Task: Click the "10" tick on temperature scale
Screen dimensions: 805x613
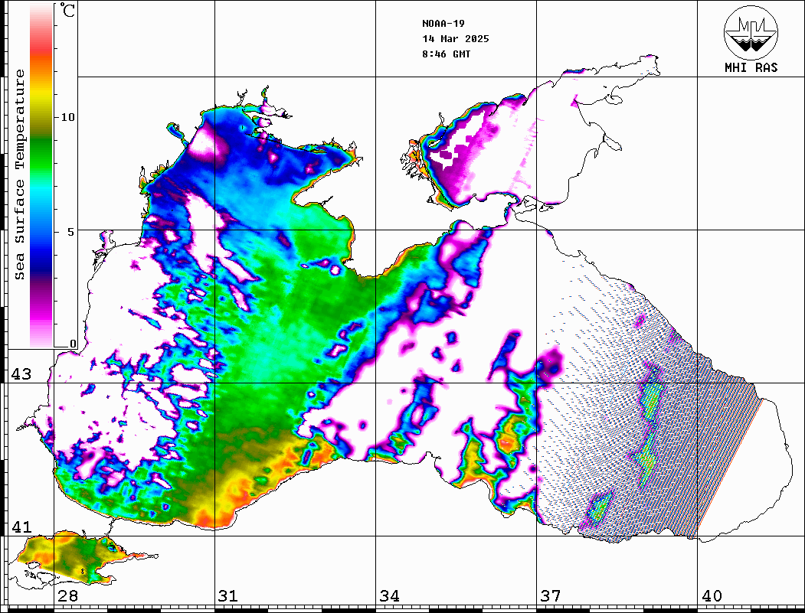Action: [x=67, y=117]
